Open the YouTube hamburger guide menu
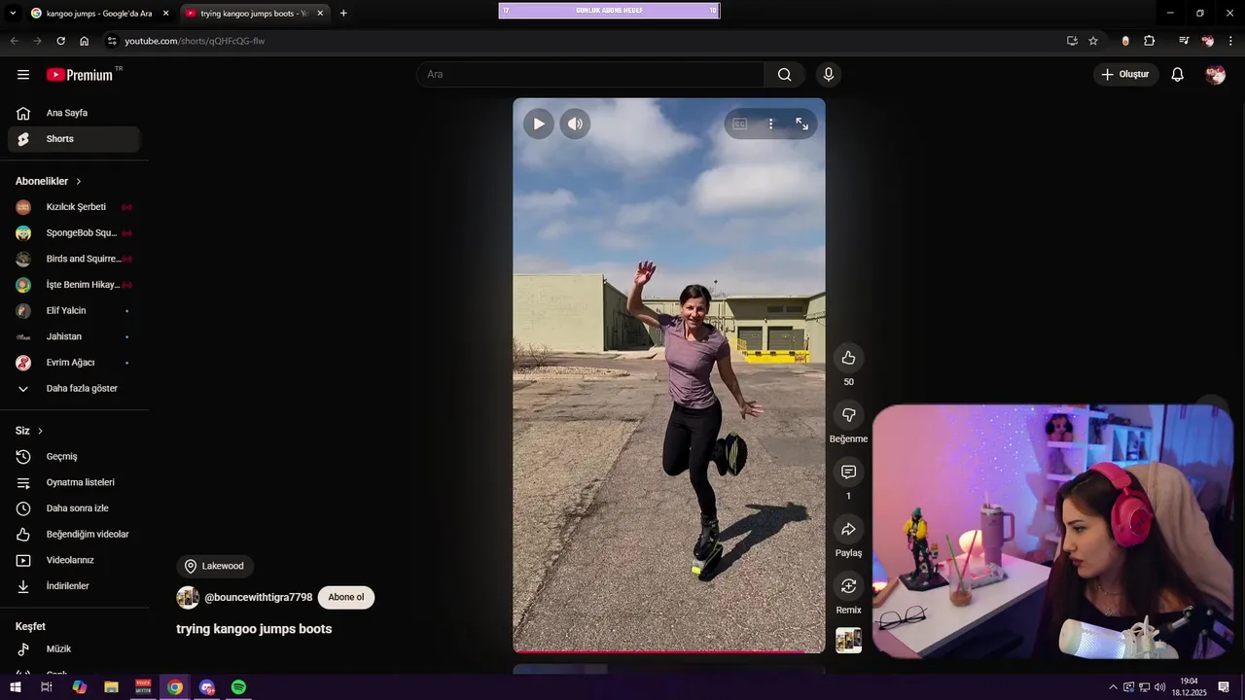This screenshot has height=700, width=1245. (23, 74)
